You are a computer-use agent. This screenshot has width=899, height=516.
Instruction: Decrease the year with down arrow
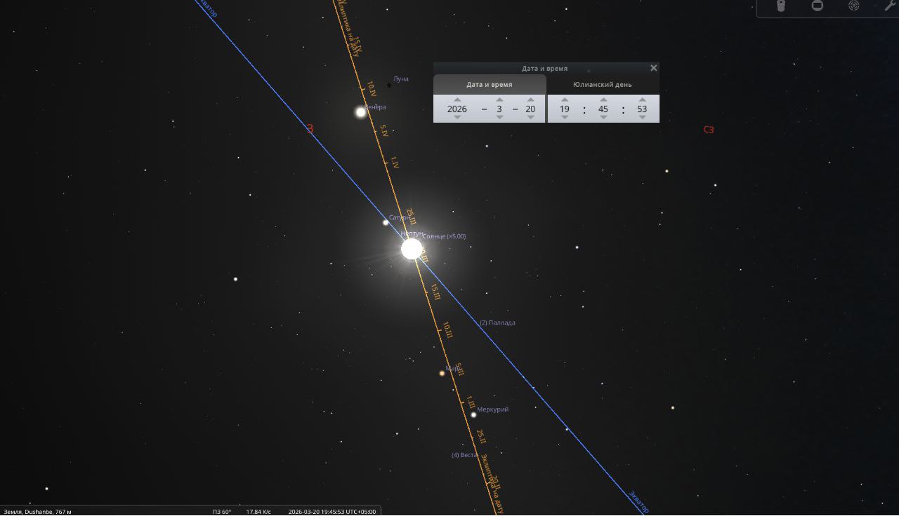457,118
